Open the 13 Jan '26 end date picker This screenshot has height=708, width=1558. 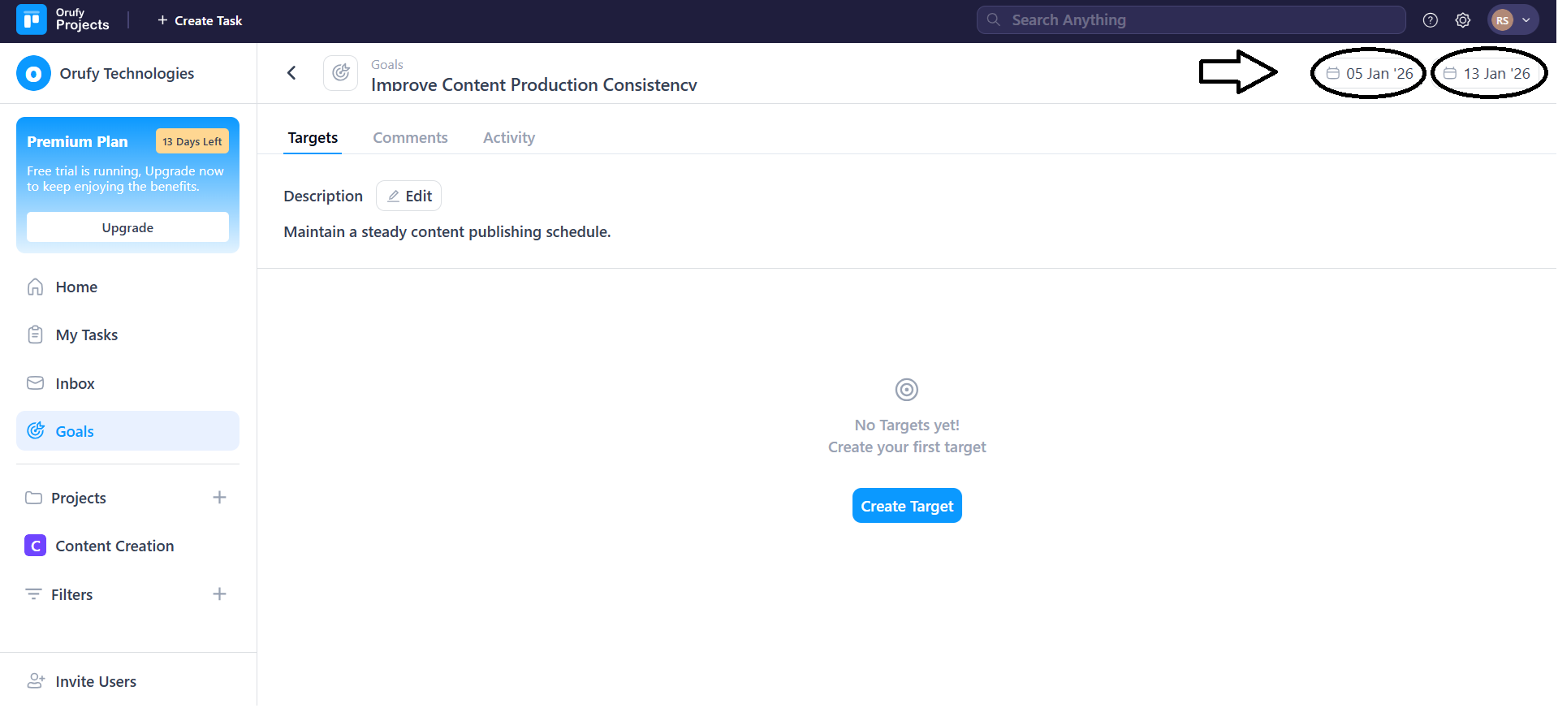pos(1488,74)
